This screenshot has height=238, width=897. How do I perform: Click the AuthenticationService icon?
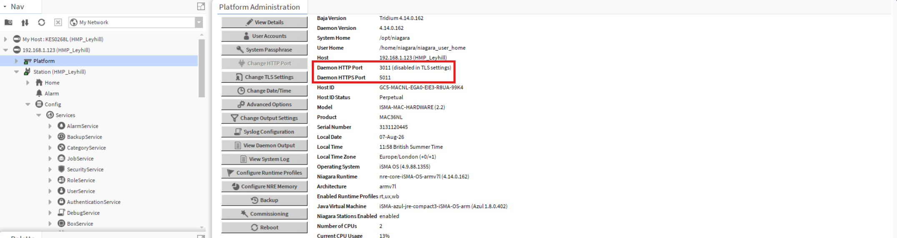click(61, 201)
